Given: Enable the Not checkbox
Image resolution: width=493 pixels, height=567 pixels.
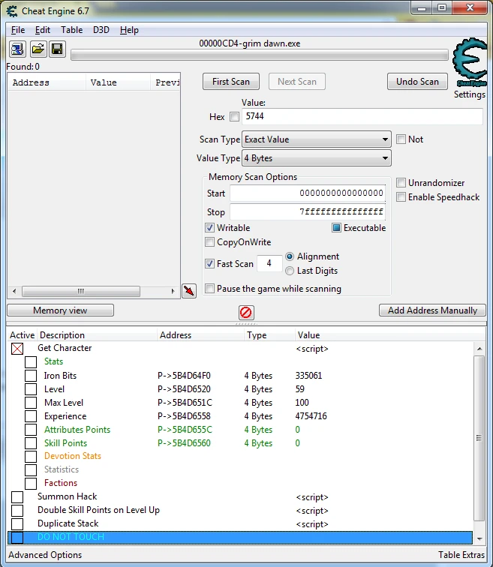Looking at the screenshot, I should click(401, 139).
